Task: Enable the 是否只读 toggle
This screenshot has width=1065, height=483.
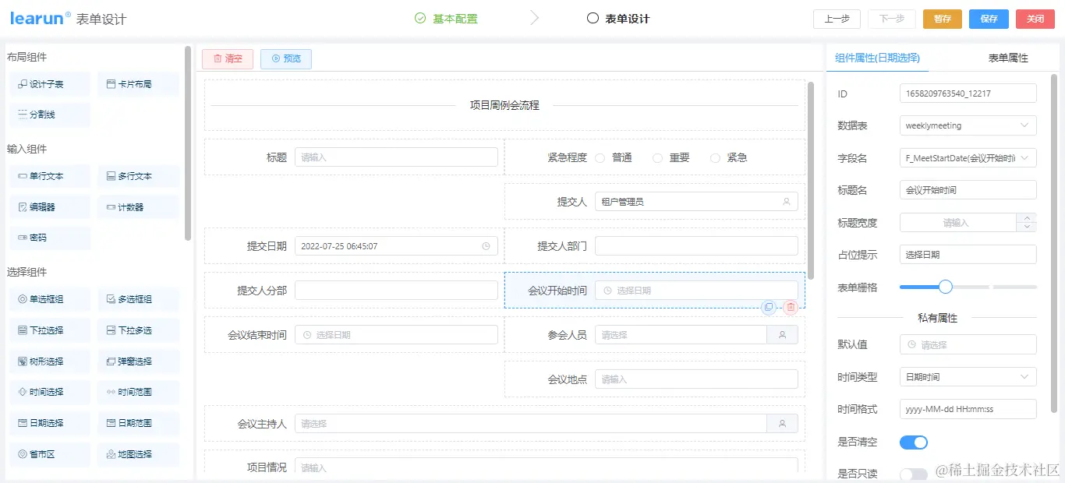Action: pos(913,473)
